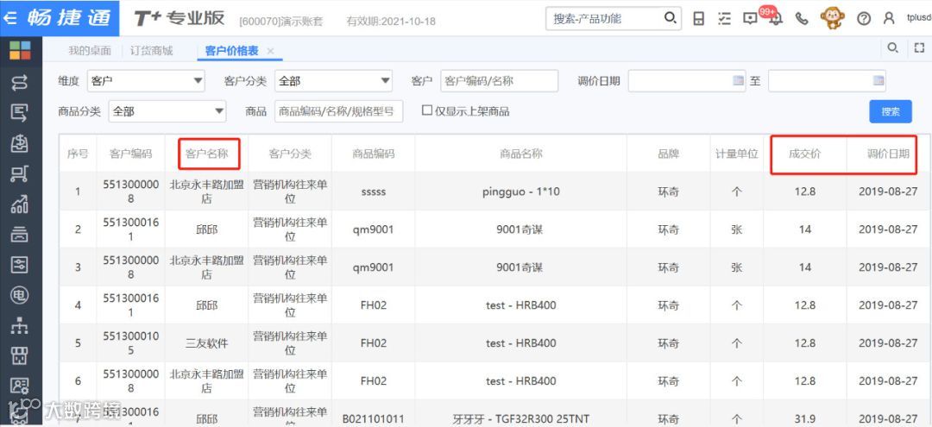Open the money tray sidebar icon
Image resolution: width=932 pixels, height=427 pixels.
tap(20, 143)
